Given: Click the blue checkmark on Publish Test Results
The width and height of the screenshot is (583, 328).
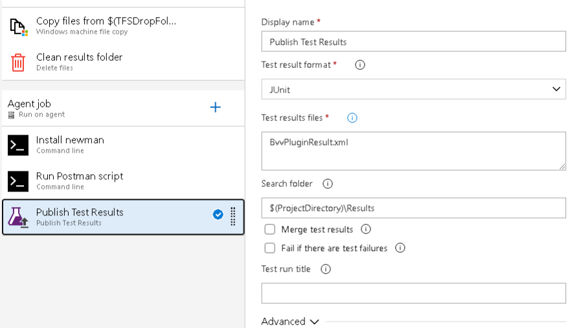Looking at the screenshot, I should pyautogui.click(x=218, y=214).
